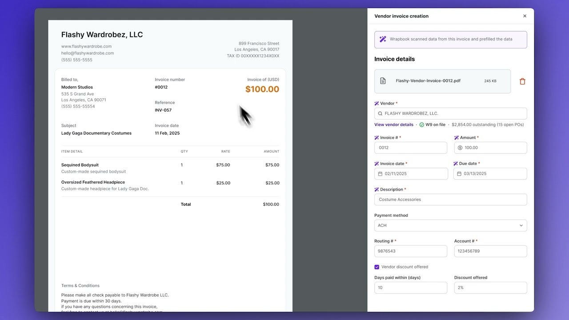The image size is (569, 320).
Task: Click the green W9 on file checkmark
Action: (422, 125)
